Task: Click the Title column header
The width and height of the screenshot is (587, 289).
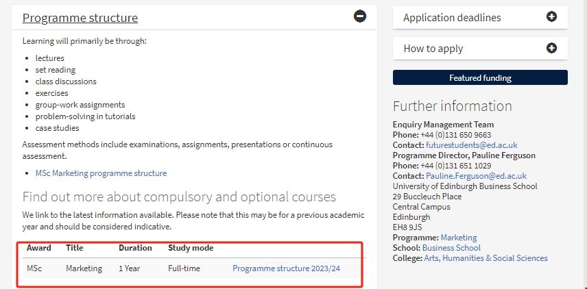Action: click(74, 248)
